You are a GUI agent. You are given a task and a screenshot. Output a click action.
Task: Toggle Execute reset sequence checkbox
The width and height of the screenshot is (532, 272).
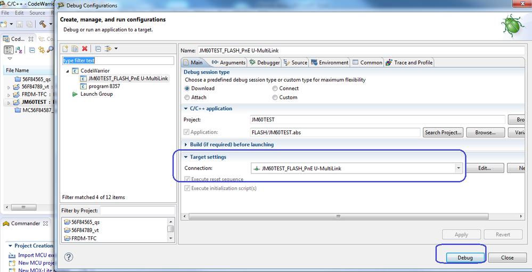187,179
